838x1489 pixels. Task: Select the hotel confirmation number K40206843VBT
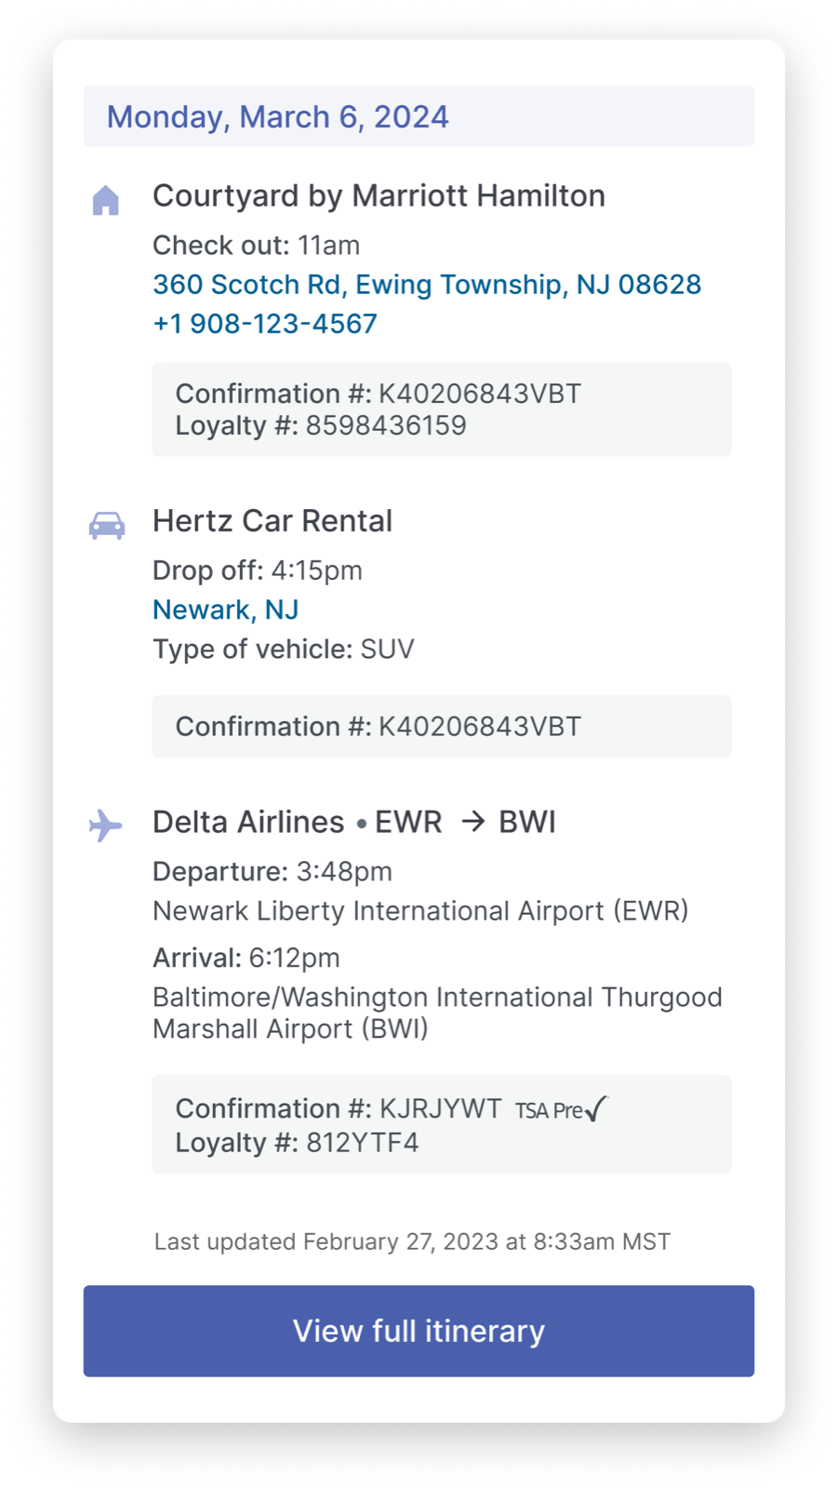tap(378, 394)
